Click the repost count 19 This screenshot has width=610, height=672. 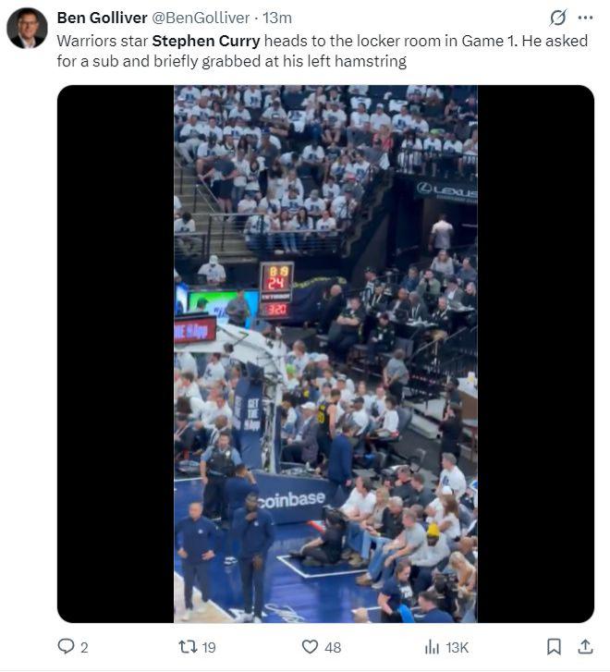(209, 647)
